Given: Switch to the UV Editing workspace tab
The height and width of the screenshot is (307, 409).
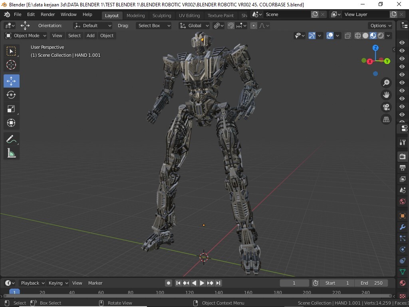Looking at the screenshot, I should pyautogui.click(x=189, y=15).
